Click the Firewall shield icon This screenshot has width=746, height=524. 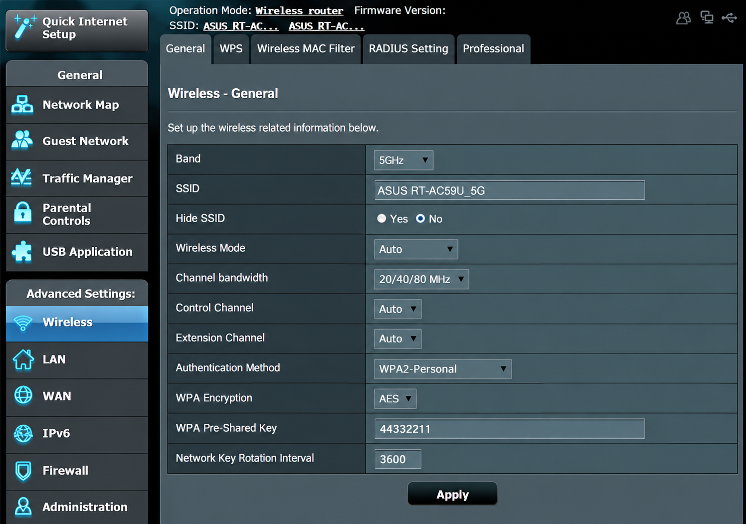tap(23, 471)
